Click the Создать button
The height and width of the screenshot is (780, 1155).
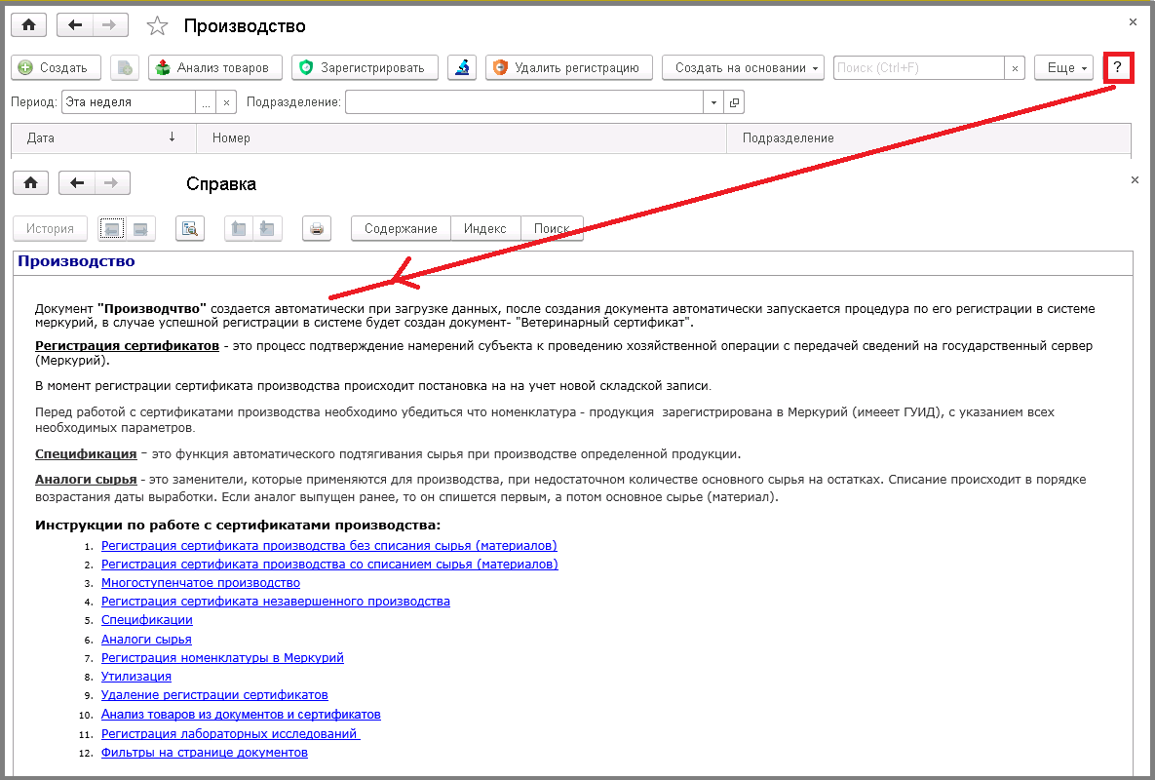pos(56,67)
